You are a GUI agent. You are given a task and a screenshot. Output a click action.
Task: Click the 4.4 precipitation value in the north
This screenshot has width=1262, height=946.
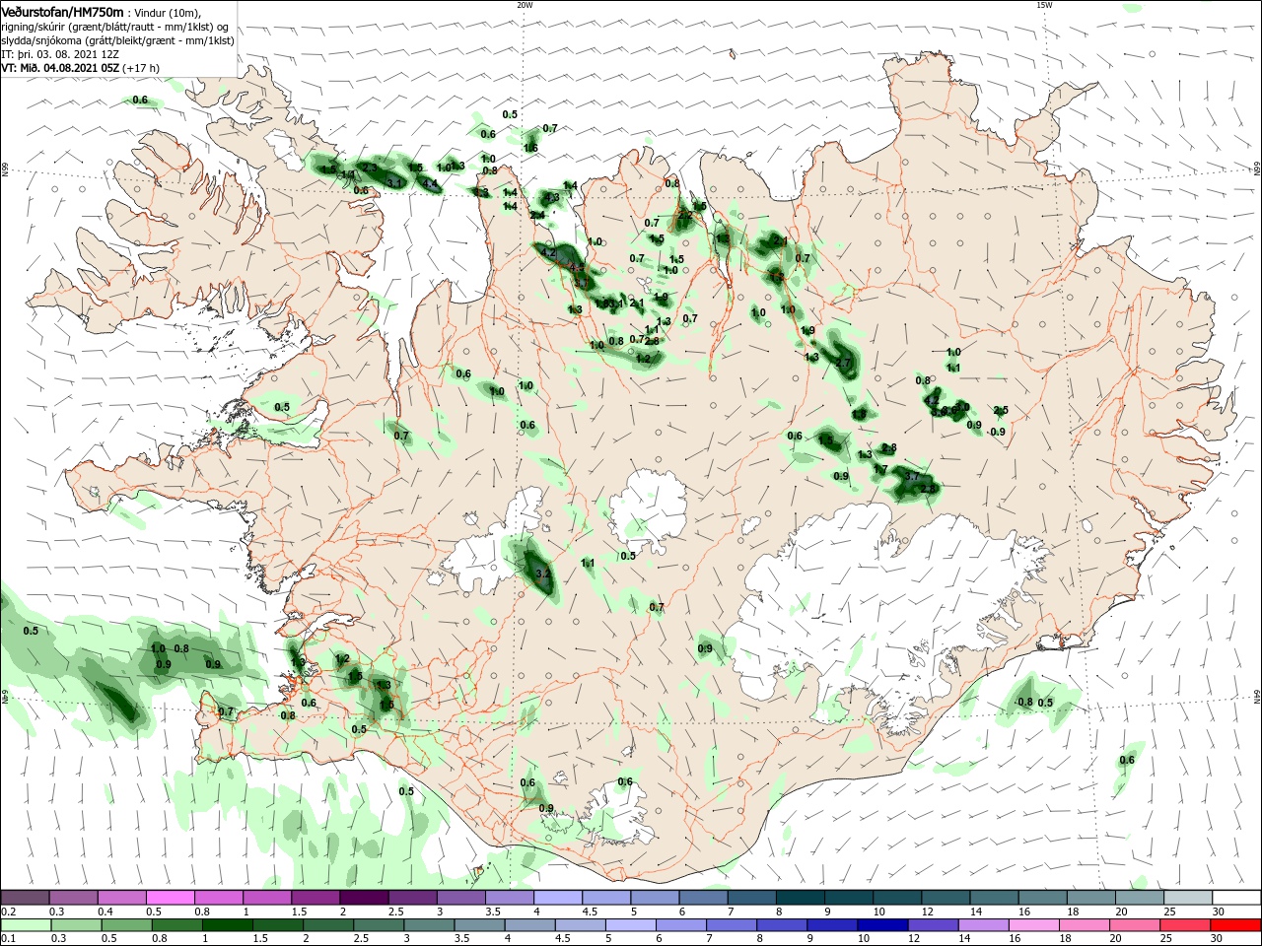(430, 184)
